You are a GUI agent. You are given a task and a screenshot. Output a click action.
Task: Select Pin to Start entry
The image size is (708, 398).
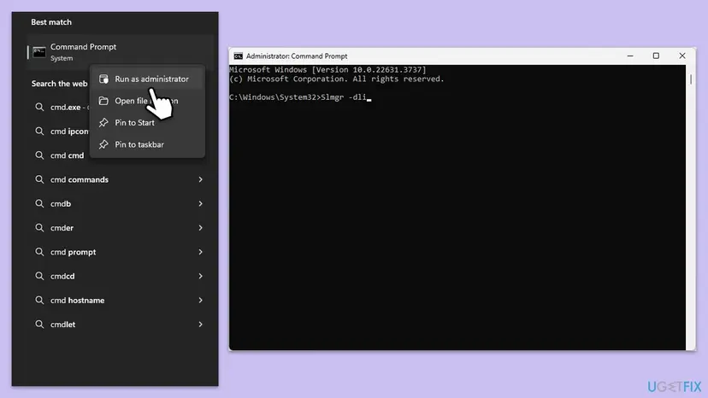[x=147, y=123]
